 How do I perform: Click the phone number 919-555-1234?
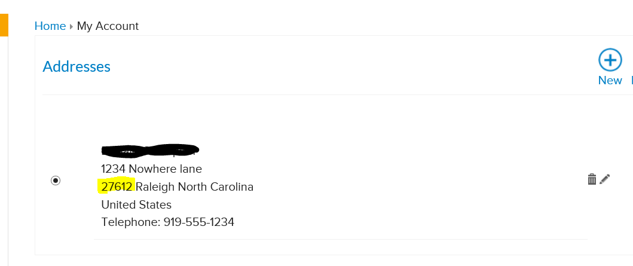(x=198, y=222)
